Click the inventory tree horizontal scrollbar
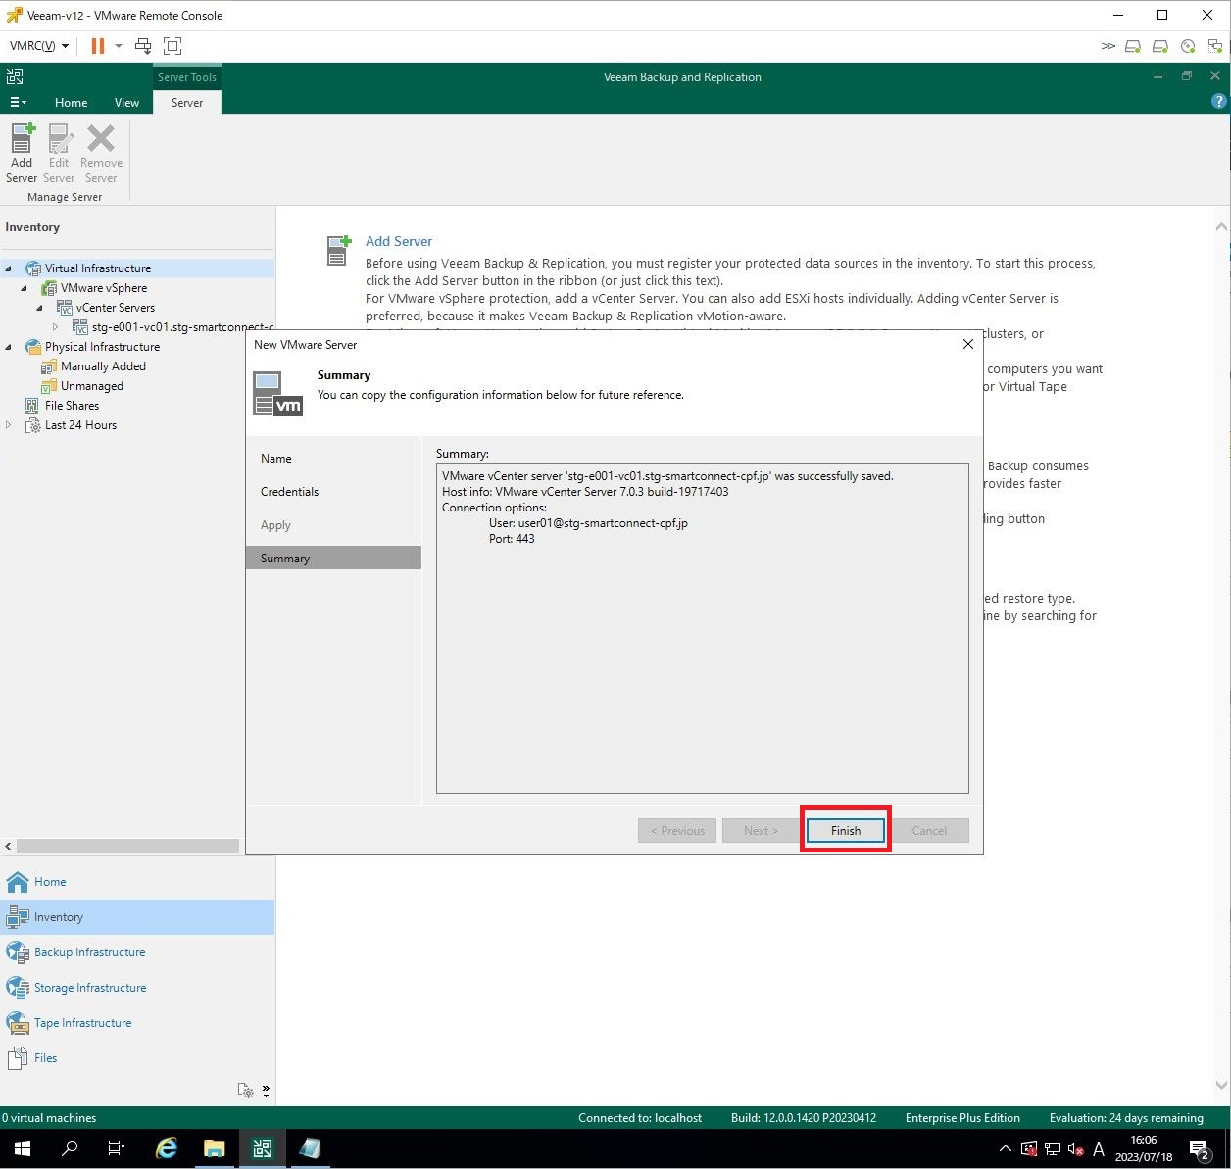1231x1169 pixels. point(127,846)
